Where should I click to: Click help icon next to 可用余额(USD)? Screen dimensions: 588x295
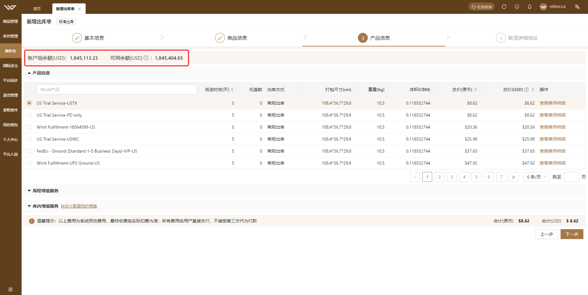[x=146, y=58]
